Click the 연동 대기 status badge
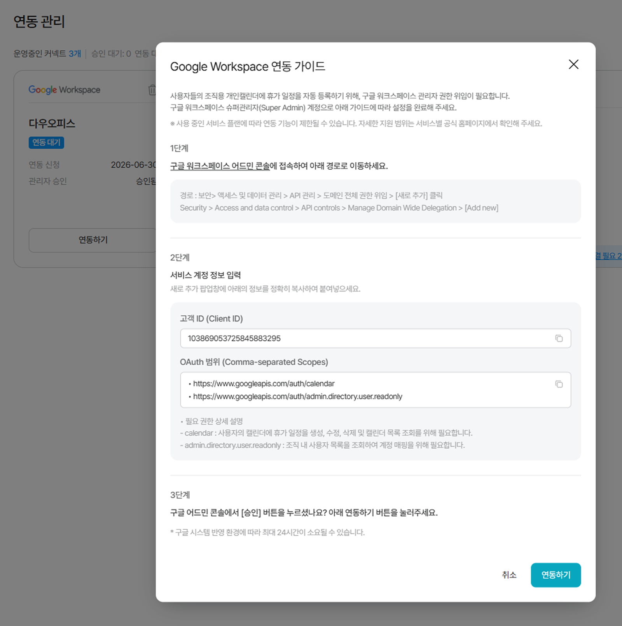The height and width of the screenshot is (626, 622). coord(46,143)
